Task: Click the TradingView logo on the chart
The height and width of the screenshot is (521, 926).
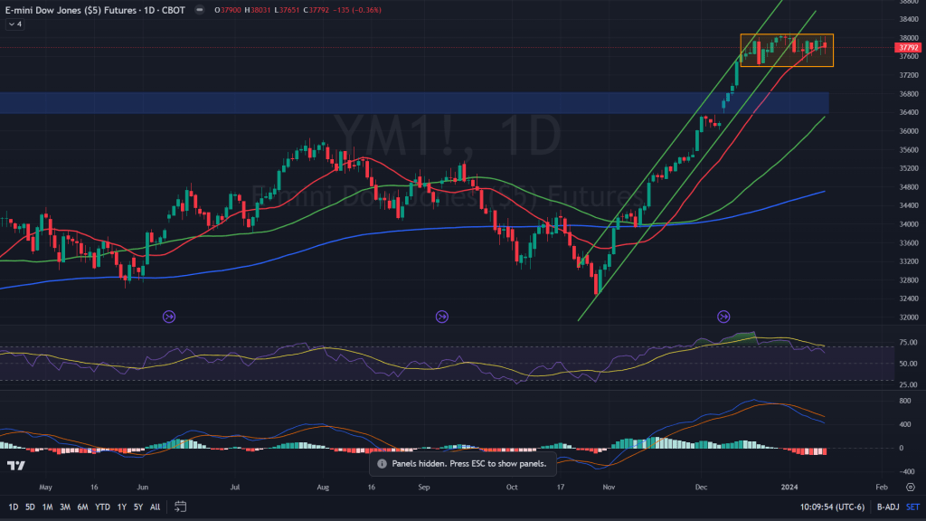Action: 15,466
